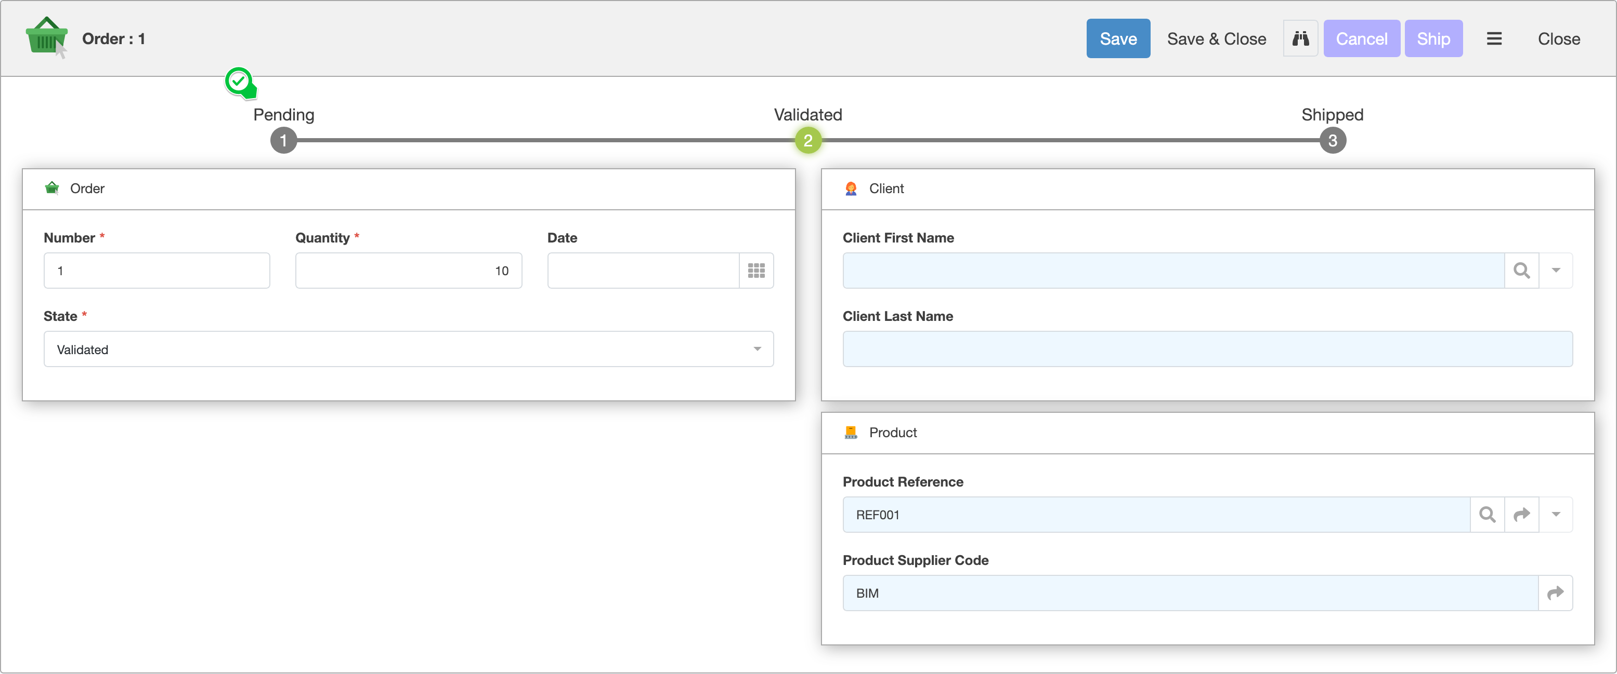Expand the State dropdown showing Validated
The width and height of the screenshot is (1617, 674).
coord(757,349)
